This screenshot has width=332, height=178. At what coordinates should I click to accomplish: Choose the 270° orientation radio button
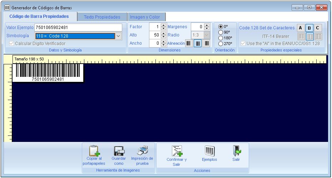220,44
